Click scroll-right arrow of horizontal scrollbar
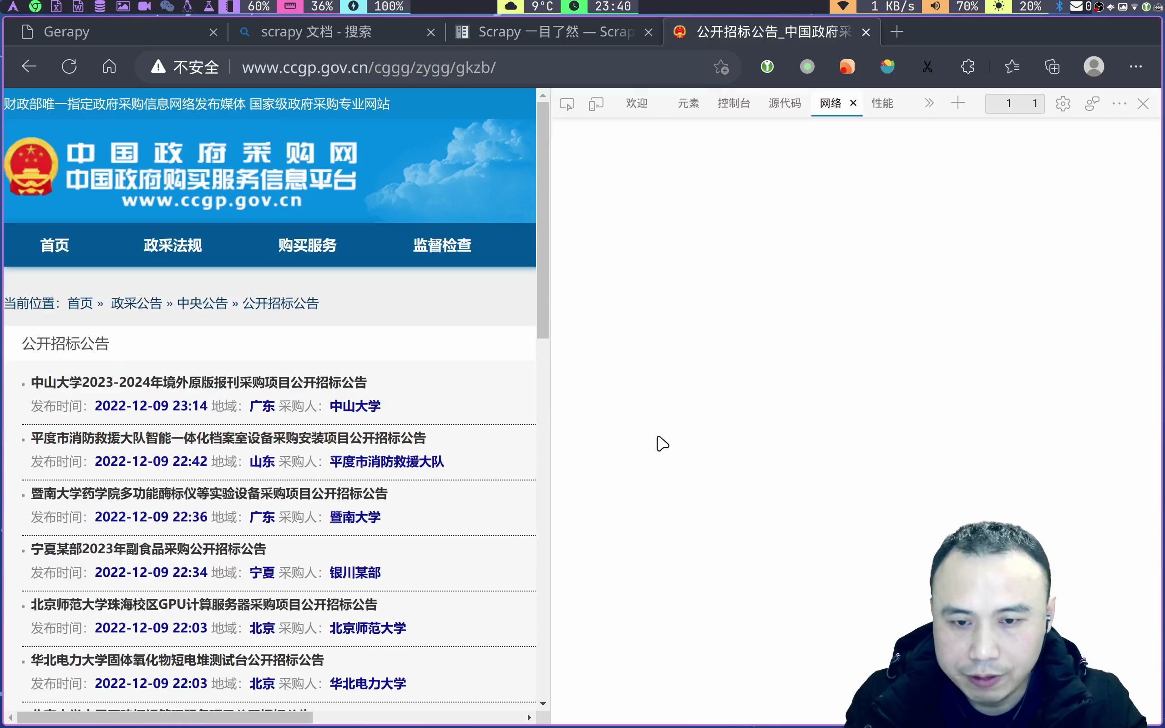This screenshot has width=1165, height=728. click(x=530, y=718)
